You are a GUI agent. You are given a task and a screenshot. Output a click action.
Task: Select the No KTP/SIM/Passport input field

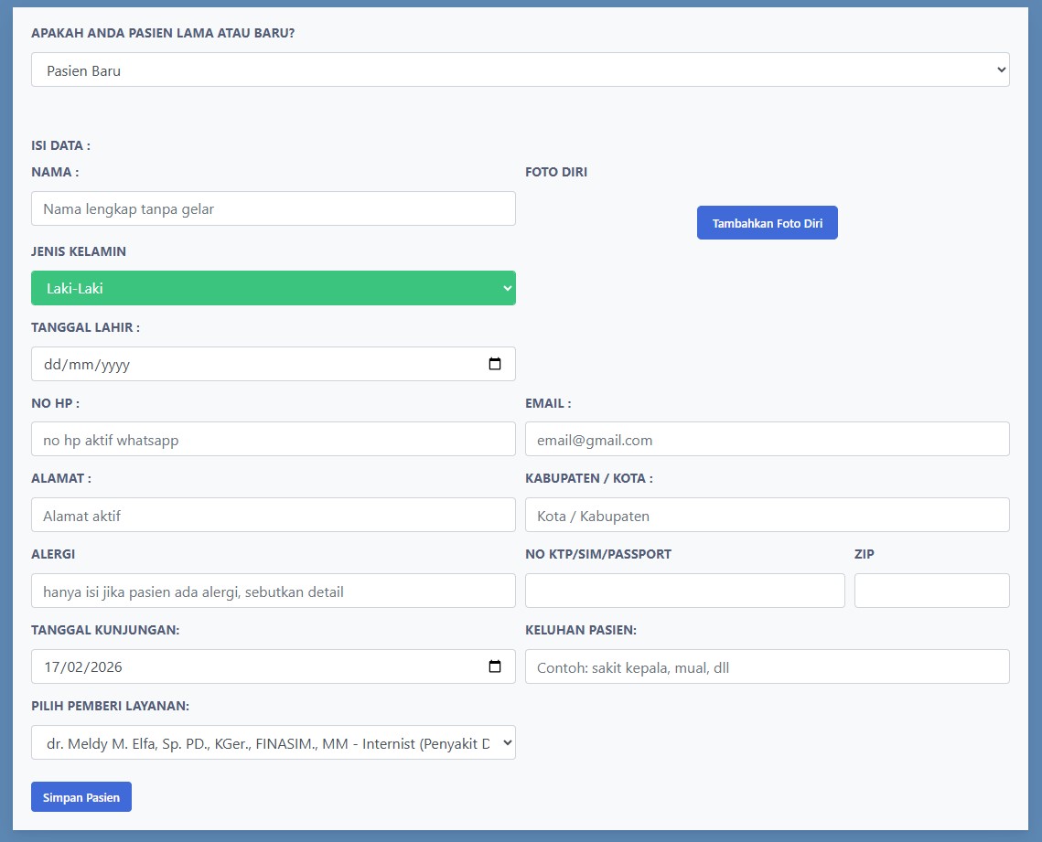pos(684,592)
